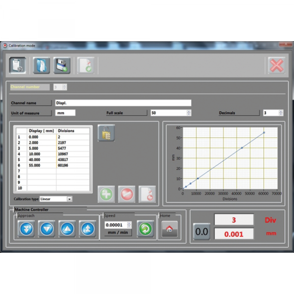Viewport: 294px width, 294px height.
Task: Open the Calibration type dropdown
Action: click(70, 199)
